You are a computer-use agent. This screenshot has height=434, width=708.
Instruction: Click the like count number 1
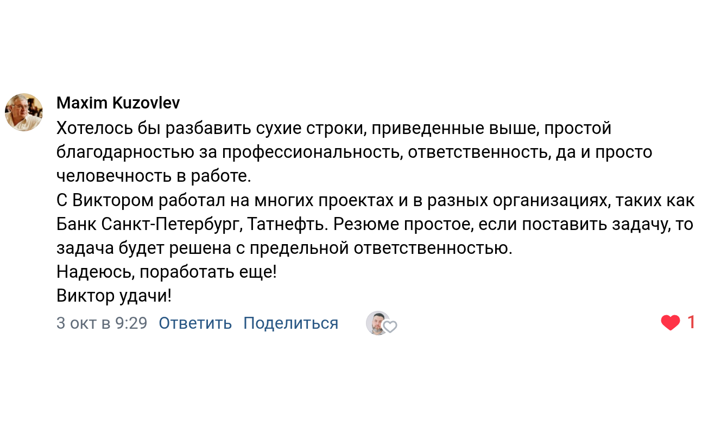coord(691,322)
